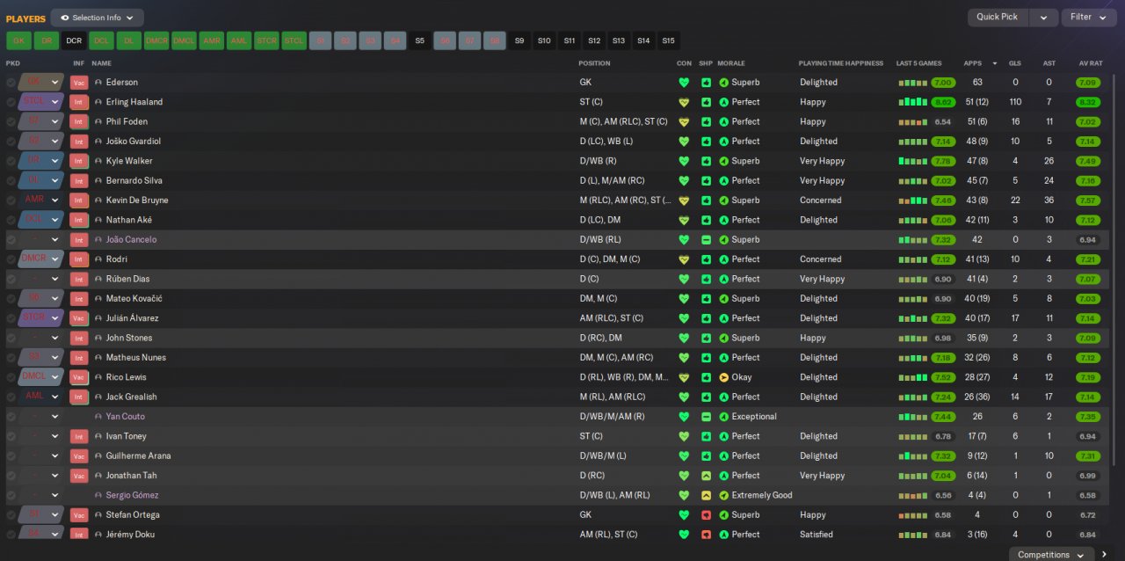Click the right arrow next to Competitions
This screenshot has height=561, width=1125.
pos(1104,555)
